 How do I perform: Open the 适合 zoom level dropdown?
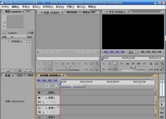tap(133, 52)
